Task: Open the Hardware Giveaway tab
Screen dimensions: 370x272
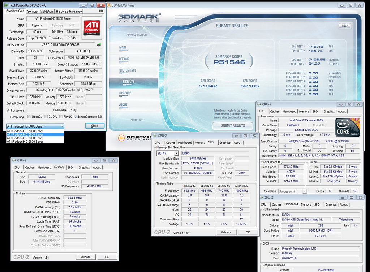Action: [69, 11]
